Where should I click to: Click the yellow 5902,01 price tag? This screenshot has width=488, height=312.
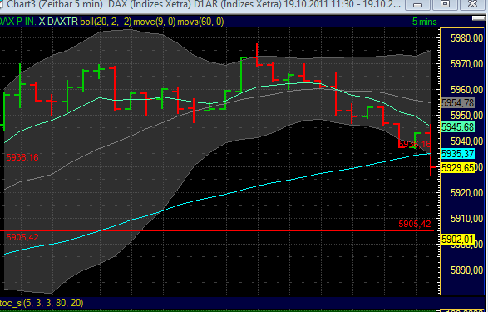coord(457,240)
